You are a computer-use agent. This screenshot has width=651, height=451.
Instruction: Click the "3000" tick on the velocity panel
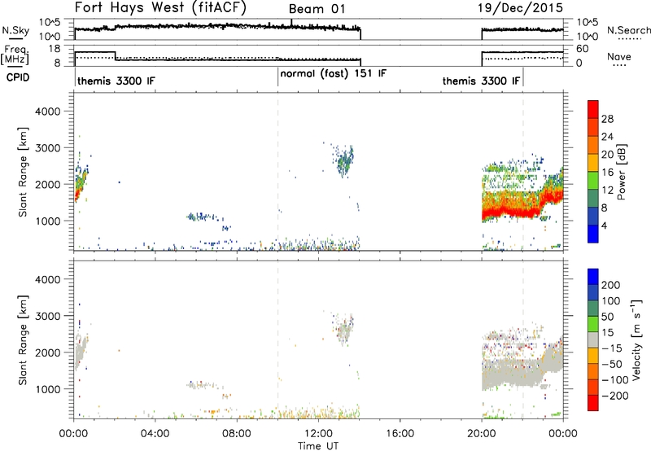(47, 316)
